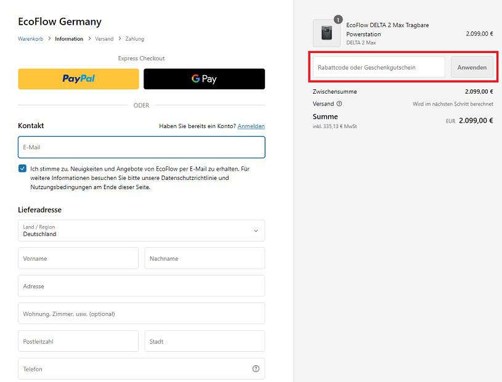Screen dimensions: 502x382
Task: Click the Rabattcode oder Geschenkgutschein field
Action: click(379, 67)
